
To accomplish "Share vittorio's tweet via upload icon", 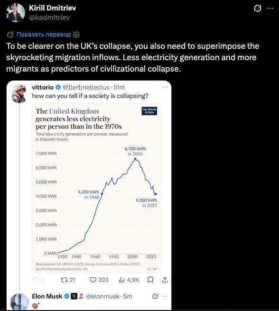I will click(165, 280).
